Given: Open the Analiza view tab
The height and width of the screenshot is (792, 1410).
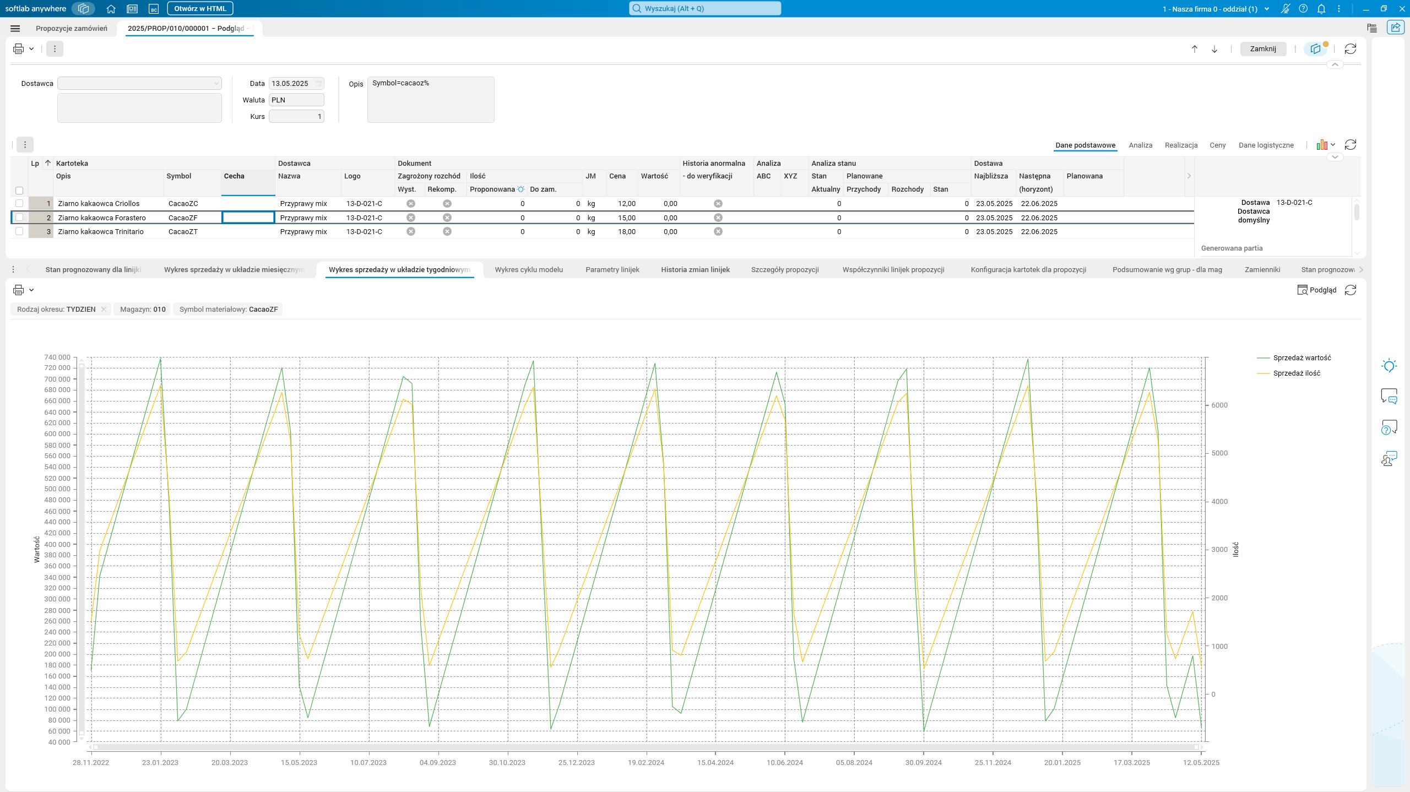Looking at the screenshot, I should pyautogui.click(x=1140, y=145).
